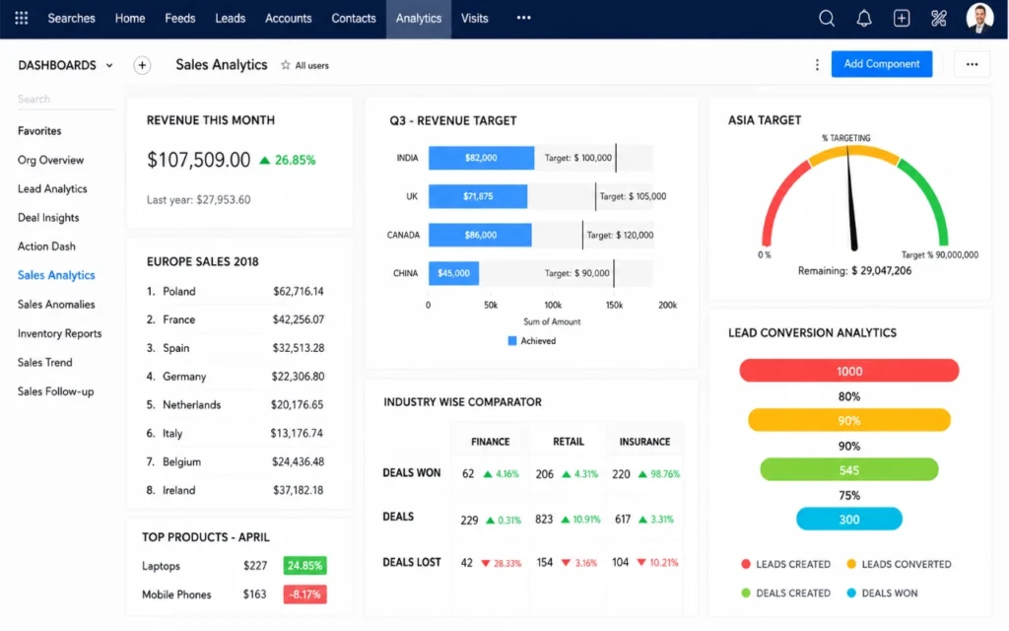The image size is (1009, 631).
Task: Click the blue 300 funnel bar
Action: (x=848, y=519)
